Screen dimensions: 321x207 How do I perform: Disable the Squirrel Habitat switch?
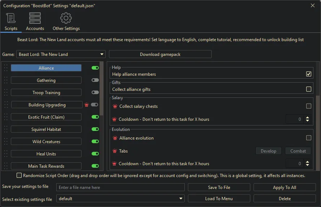point(95,129)
